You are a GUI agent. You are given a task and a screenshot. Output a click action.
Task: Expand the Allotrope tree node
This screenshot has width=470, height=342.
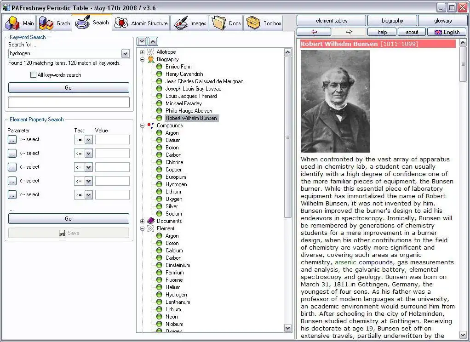tap(143, 52)
